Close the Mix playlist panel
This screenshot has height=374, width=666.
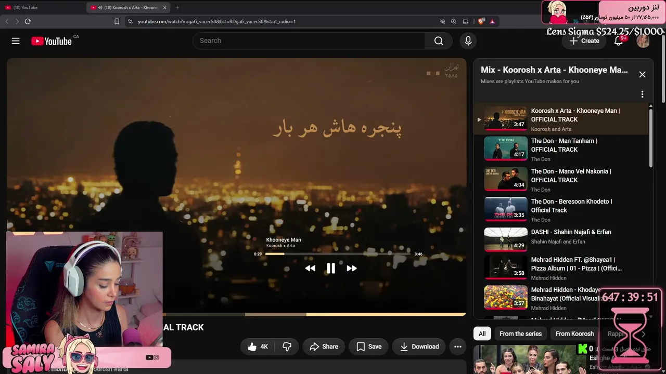click(x=642, y=74)
